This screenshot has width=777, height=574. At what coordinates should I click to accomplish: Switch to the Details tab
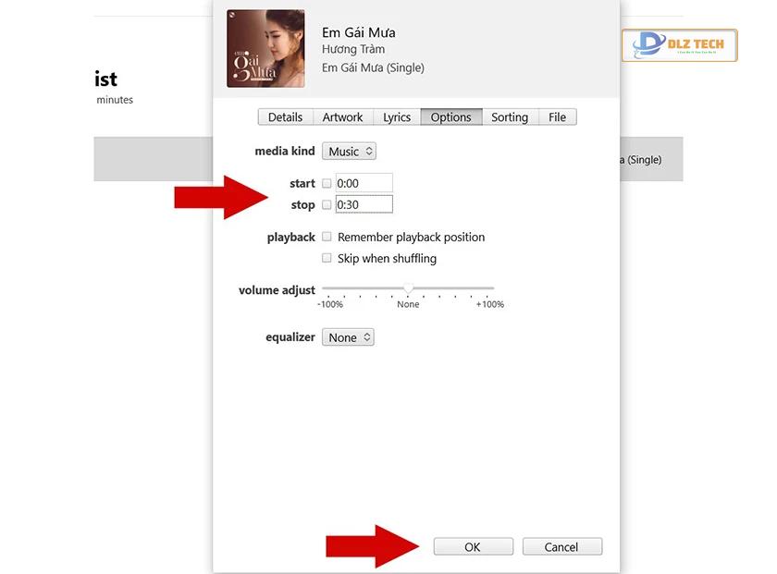pyautogui.click(x=286, y=117)
